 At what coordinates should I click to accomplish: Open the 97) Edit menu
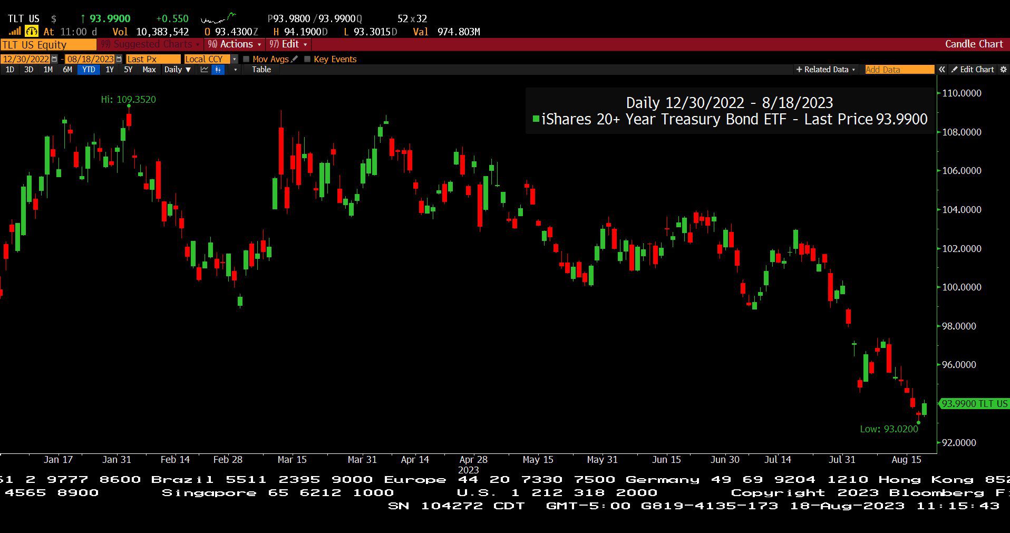[x=288, y=44]
